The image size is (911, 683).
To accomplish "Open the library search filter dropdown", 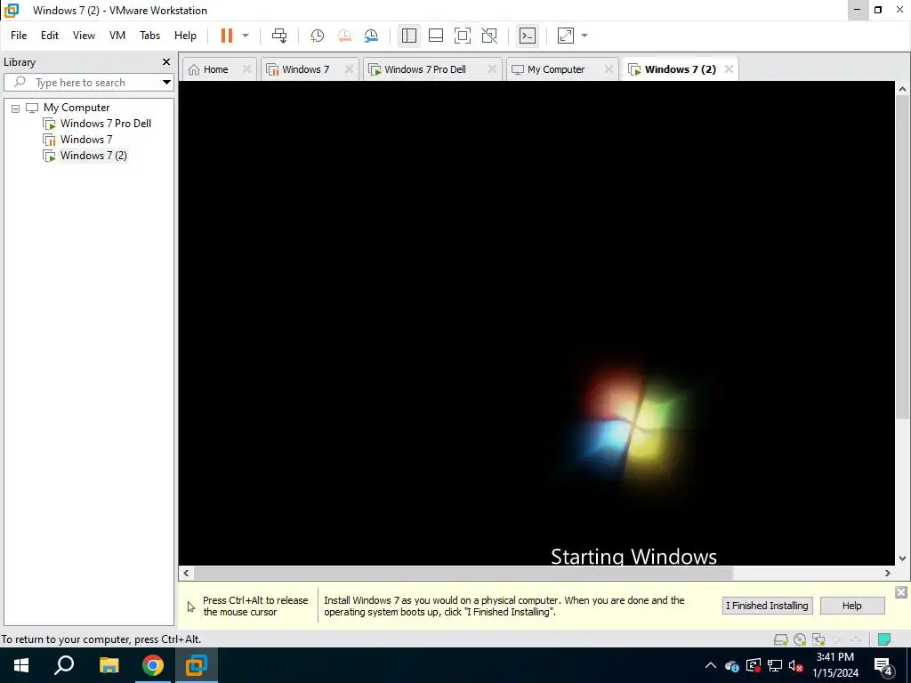I will 166,83.
